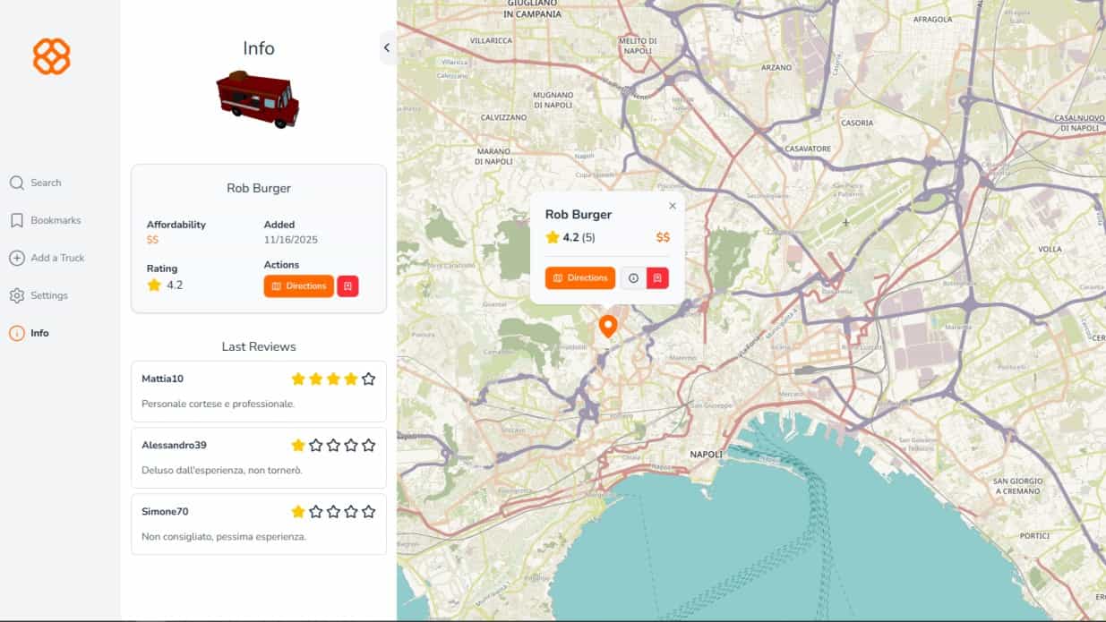Viewport: 1106px width, 622px height.
Task: Click the Add a Truck plus icon
Action: 18,258
